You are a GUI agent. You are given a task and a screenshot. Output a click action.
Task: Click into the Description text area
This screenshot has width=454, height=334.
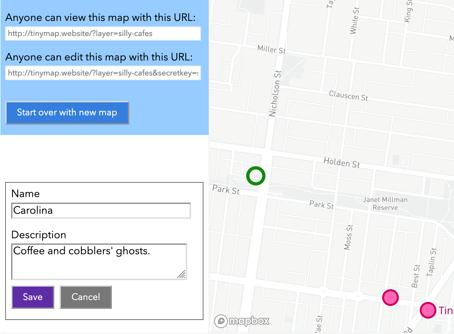tap(98, 261)
